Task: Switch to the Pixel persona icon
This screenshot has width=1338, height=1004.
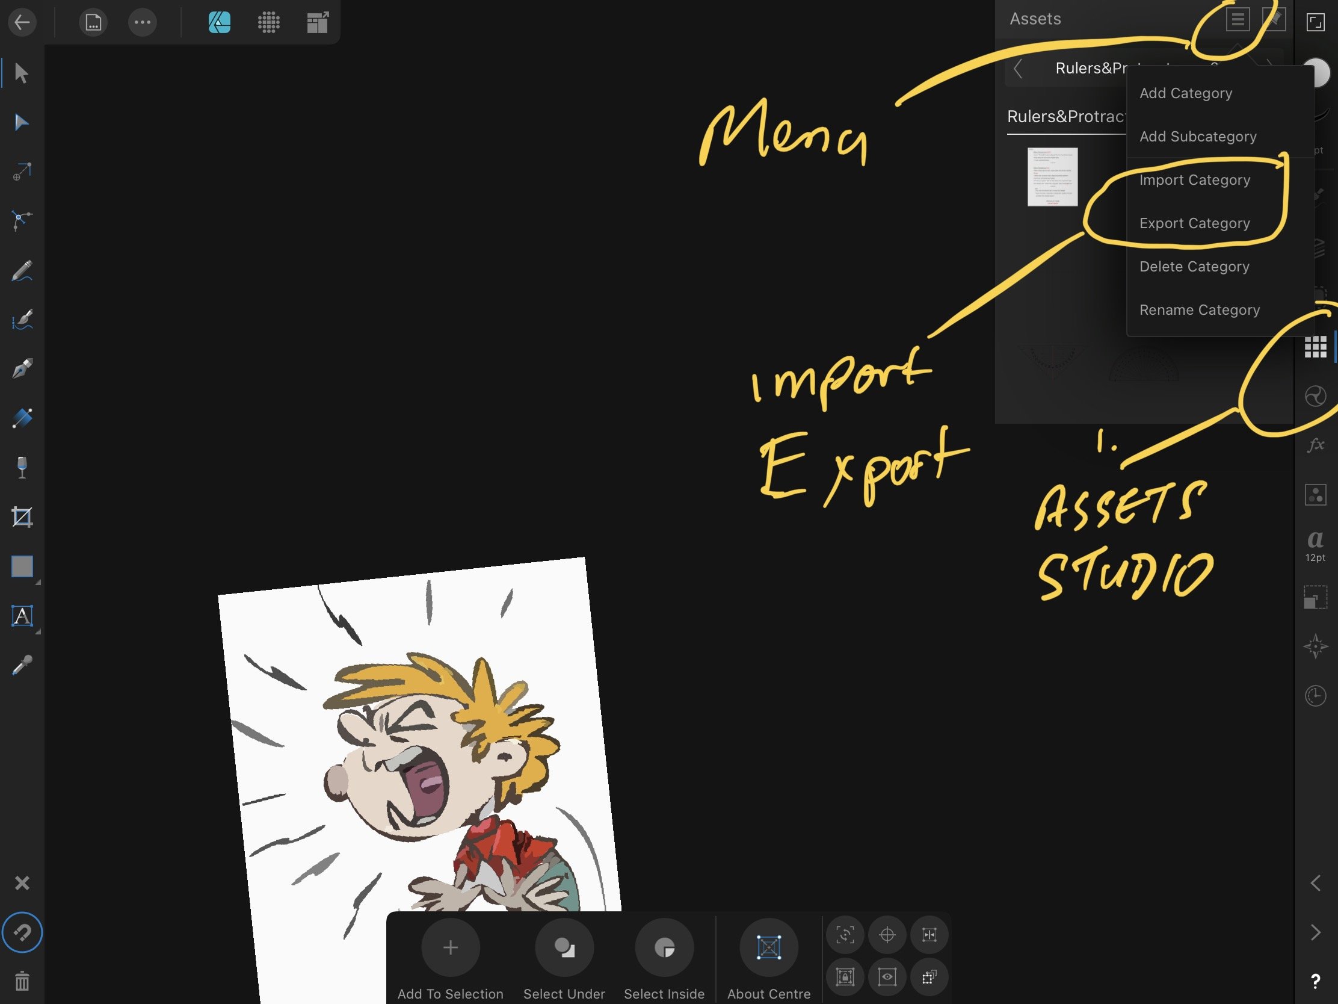Action: 268,23
